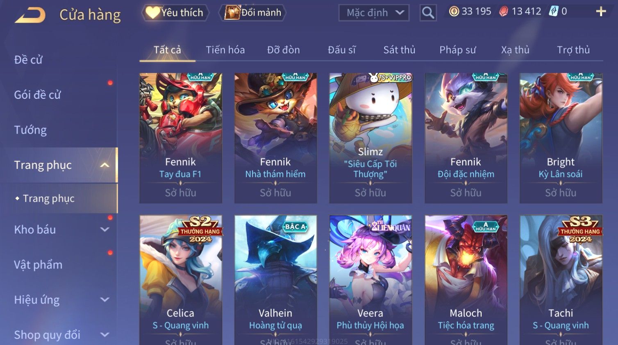This screenshot has width=618, height=345.
Task: Tap the gold coin icon
Action: (454, 11)
